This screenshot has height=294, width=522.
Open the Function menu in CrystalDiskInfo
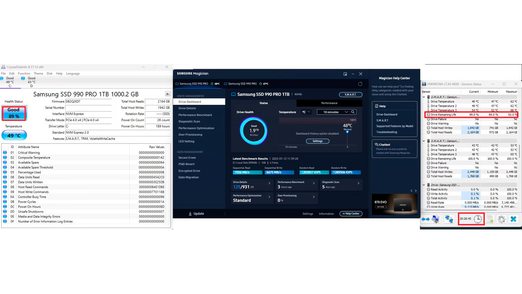(24, 73)
